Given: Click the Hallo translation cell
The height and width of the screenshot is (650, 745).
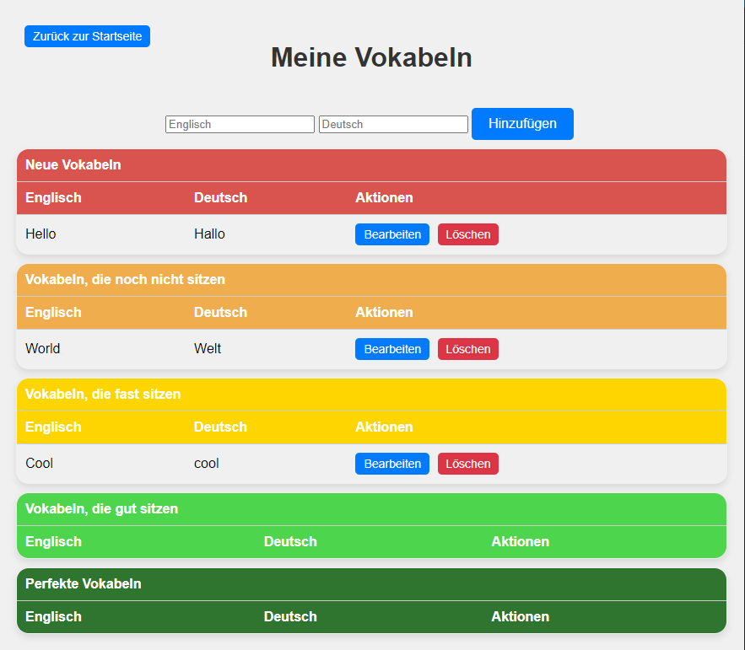Looking at the screenshot, I should click(x=209, y=234).
